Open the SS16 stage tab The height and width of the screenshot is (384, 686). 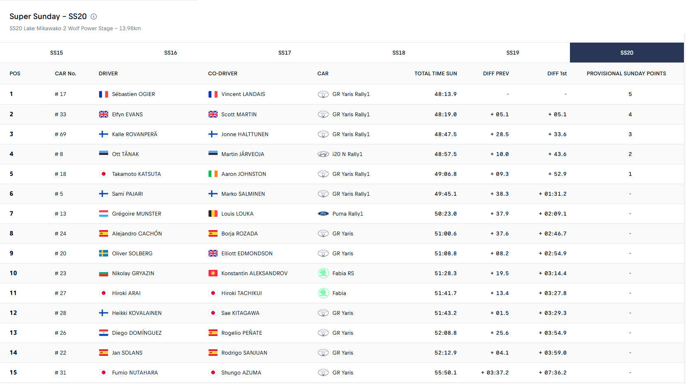[170, 53]
